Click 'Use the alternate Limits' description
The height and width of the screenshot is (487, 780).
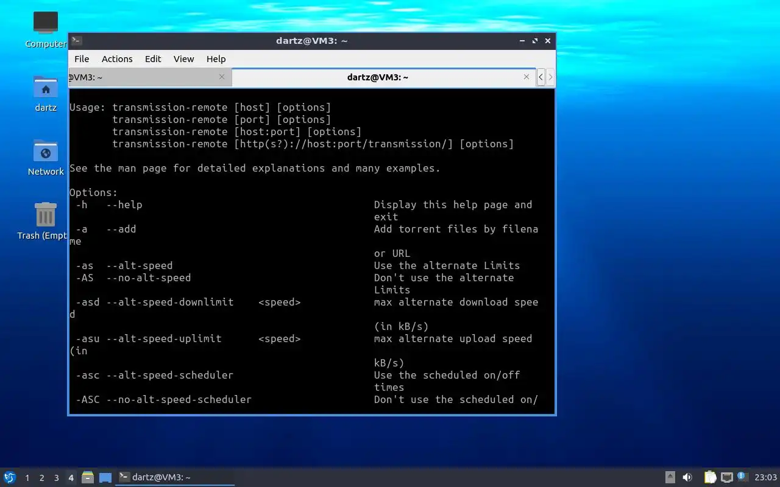447,265
